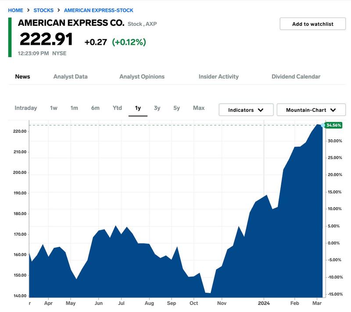Click the 200.00 price axis label
This screenshot has height=312, width=351.
tap(20, 172)
